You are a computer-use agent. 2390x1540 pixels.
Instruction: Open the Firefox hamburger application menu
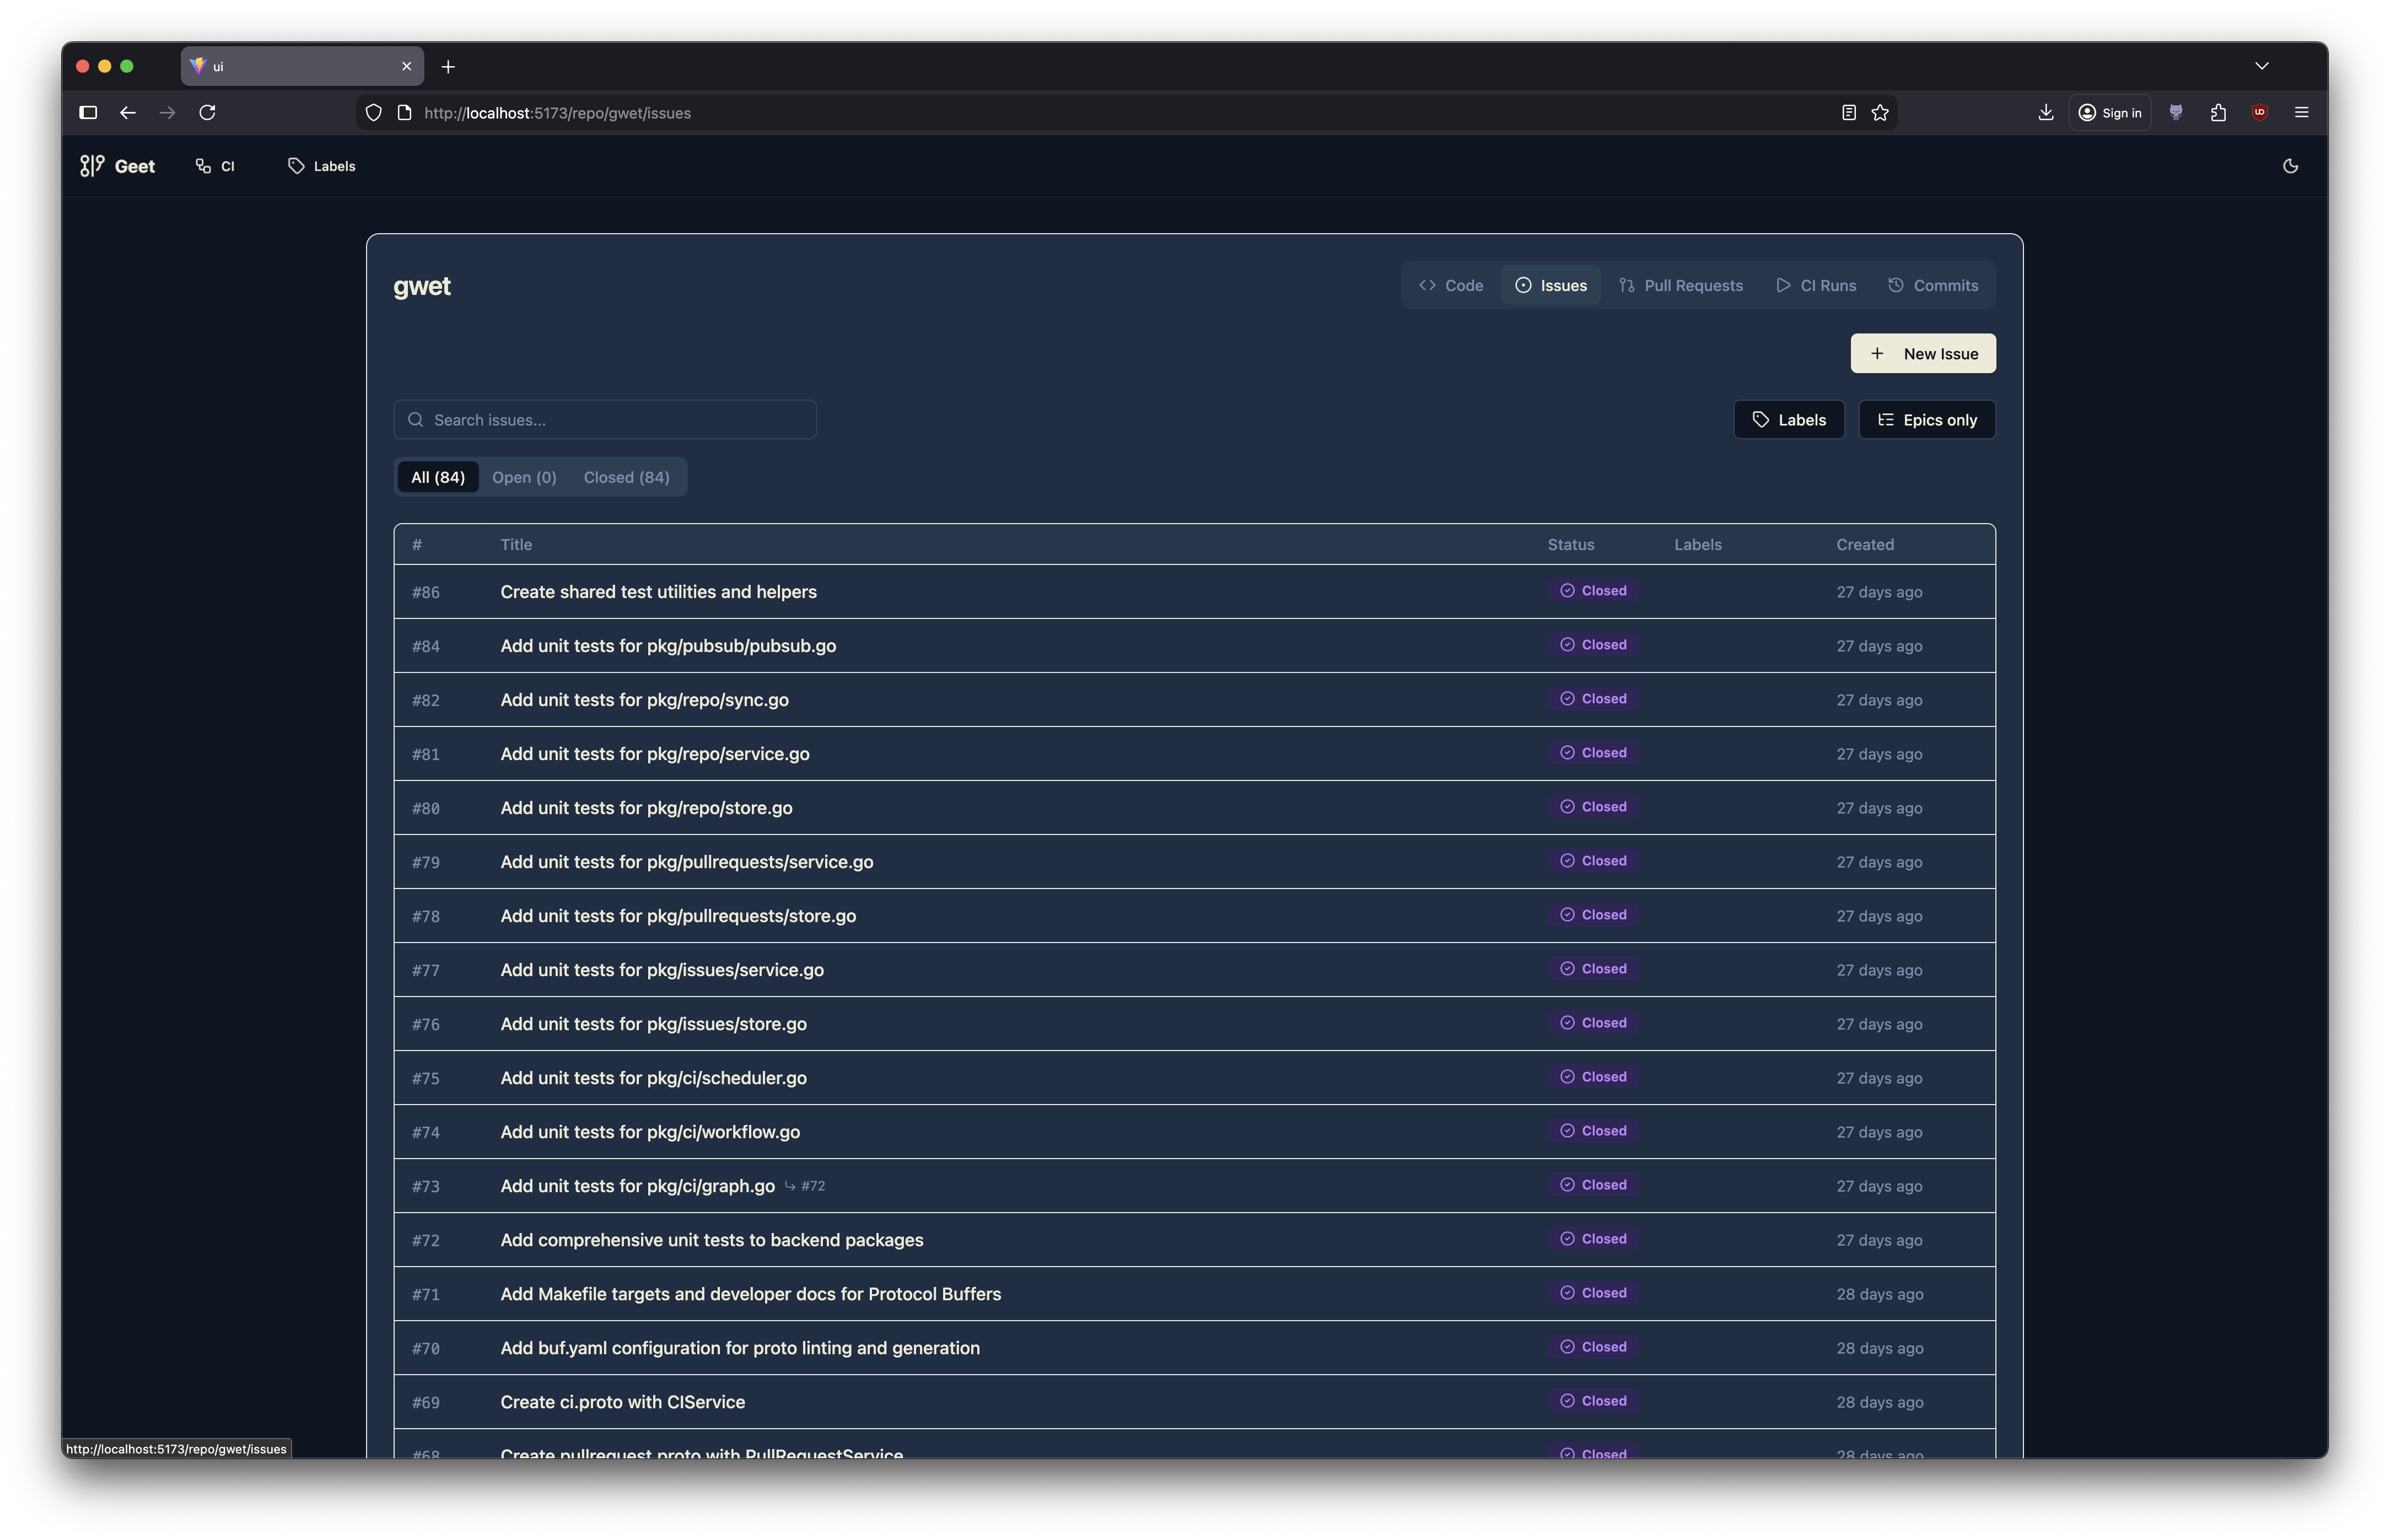point(2301,113)
